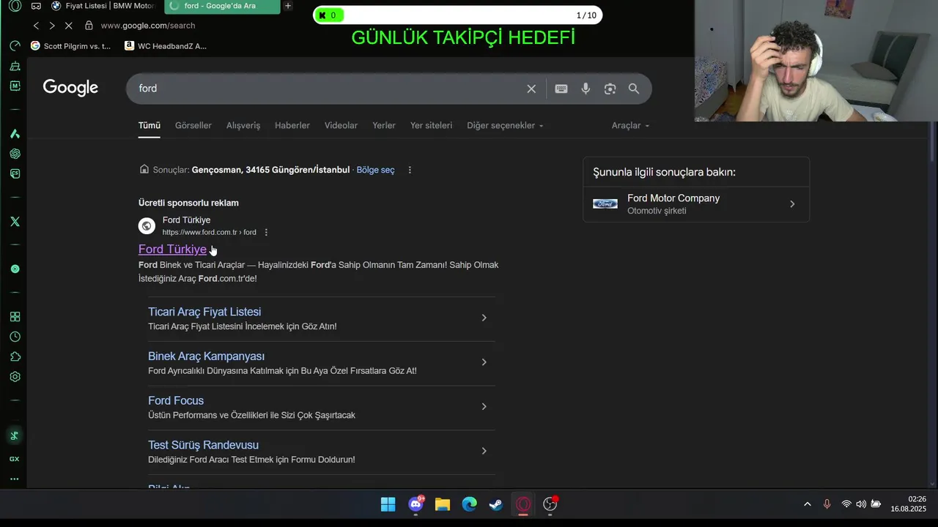The width and height of the screenshot is (938, 527).
Task: Open the GX Corner gamepad icon
Action: pos(36,6)
